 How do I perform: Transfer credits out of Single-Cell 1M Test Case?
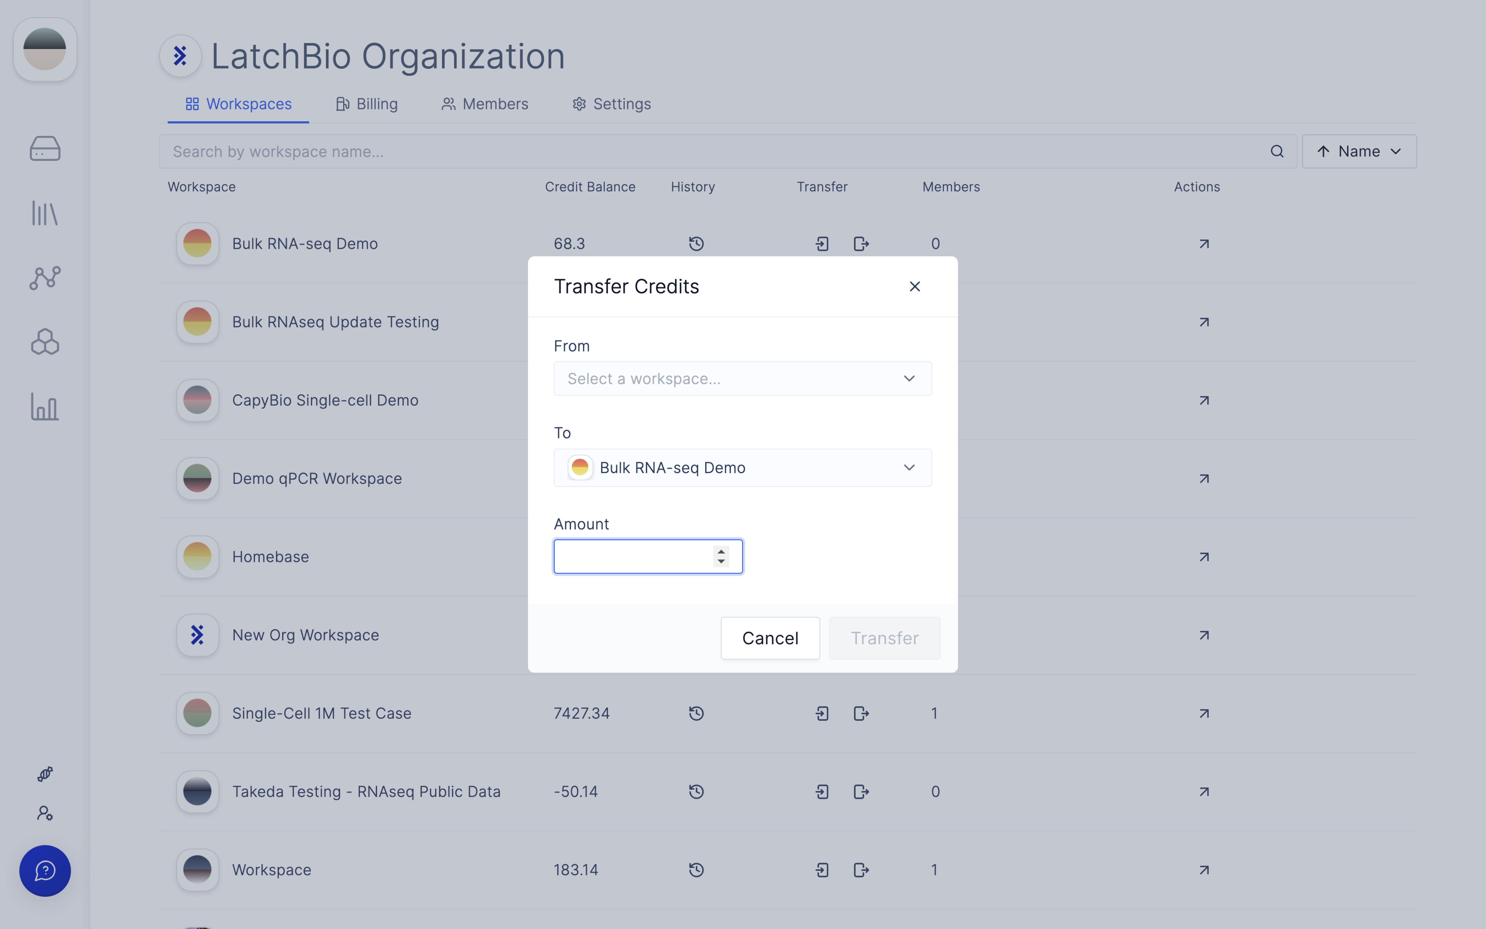(861, 713)
